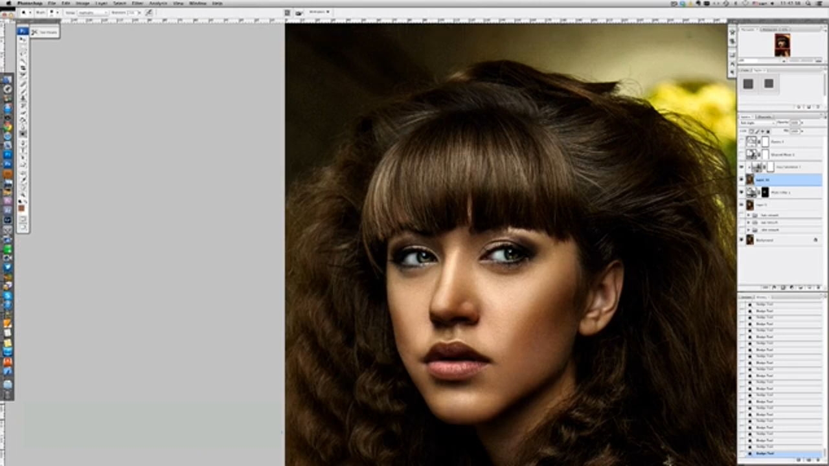Screen dimensions: 829x466
Task: Select the Clone Stamp tool
Action: (x=23, y=98)
